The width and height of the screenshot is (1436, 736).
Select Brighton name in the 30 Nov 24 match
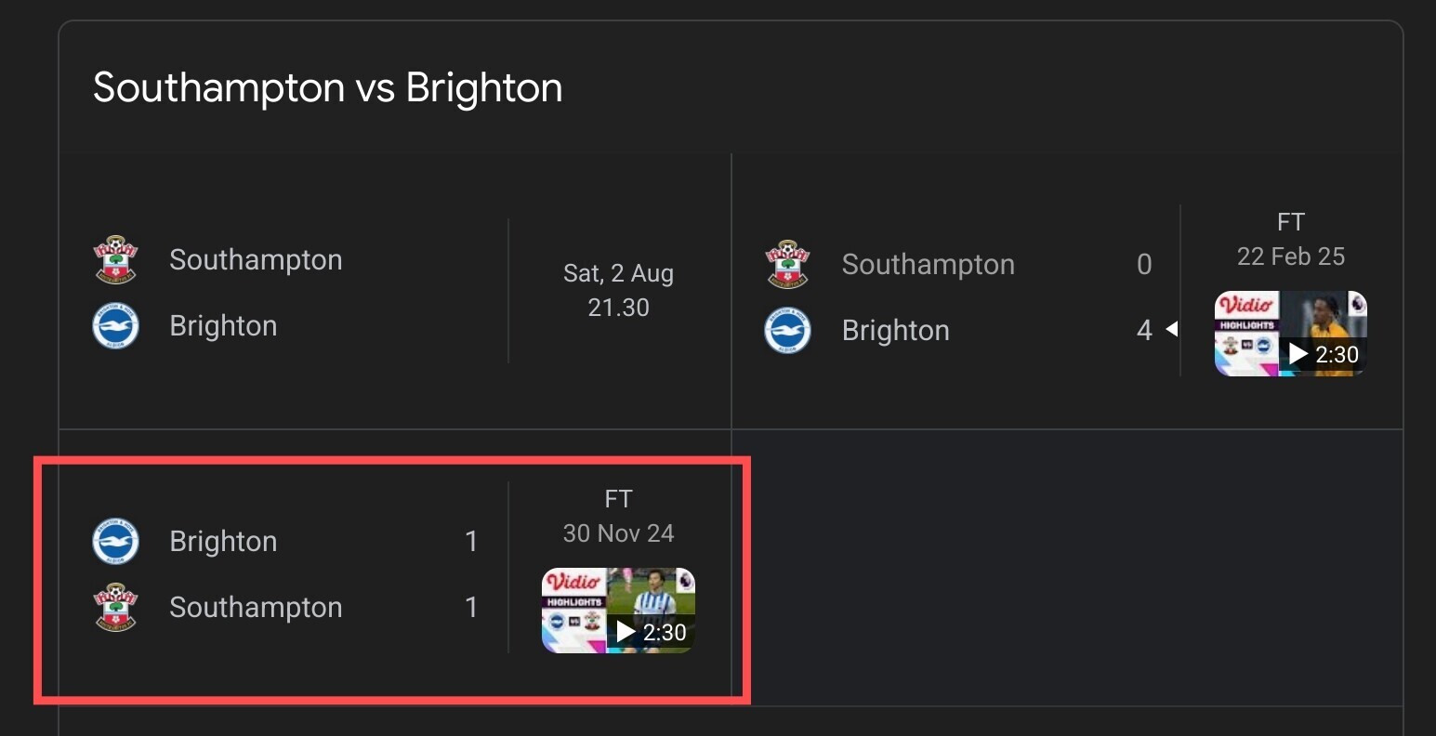(x=223, y=542)
